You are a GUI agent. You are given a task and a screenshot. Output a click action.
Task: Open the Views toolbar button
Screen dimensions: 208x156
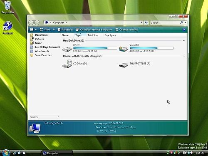45,30
